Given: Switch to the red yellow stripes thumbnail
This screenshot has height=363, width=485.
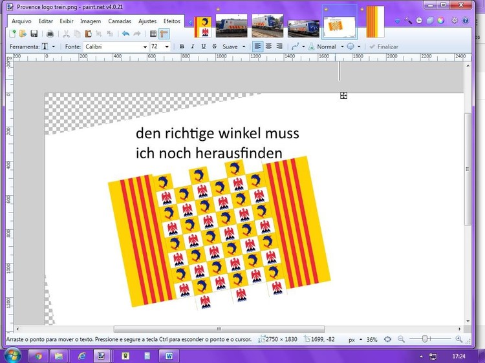Looking at the screenshot, I should 375,22.
